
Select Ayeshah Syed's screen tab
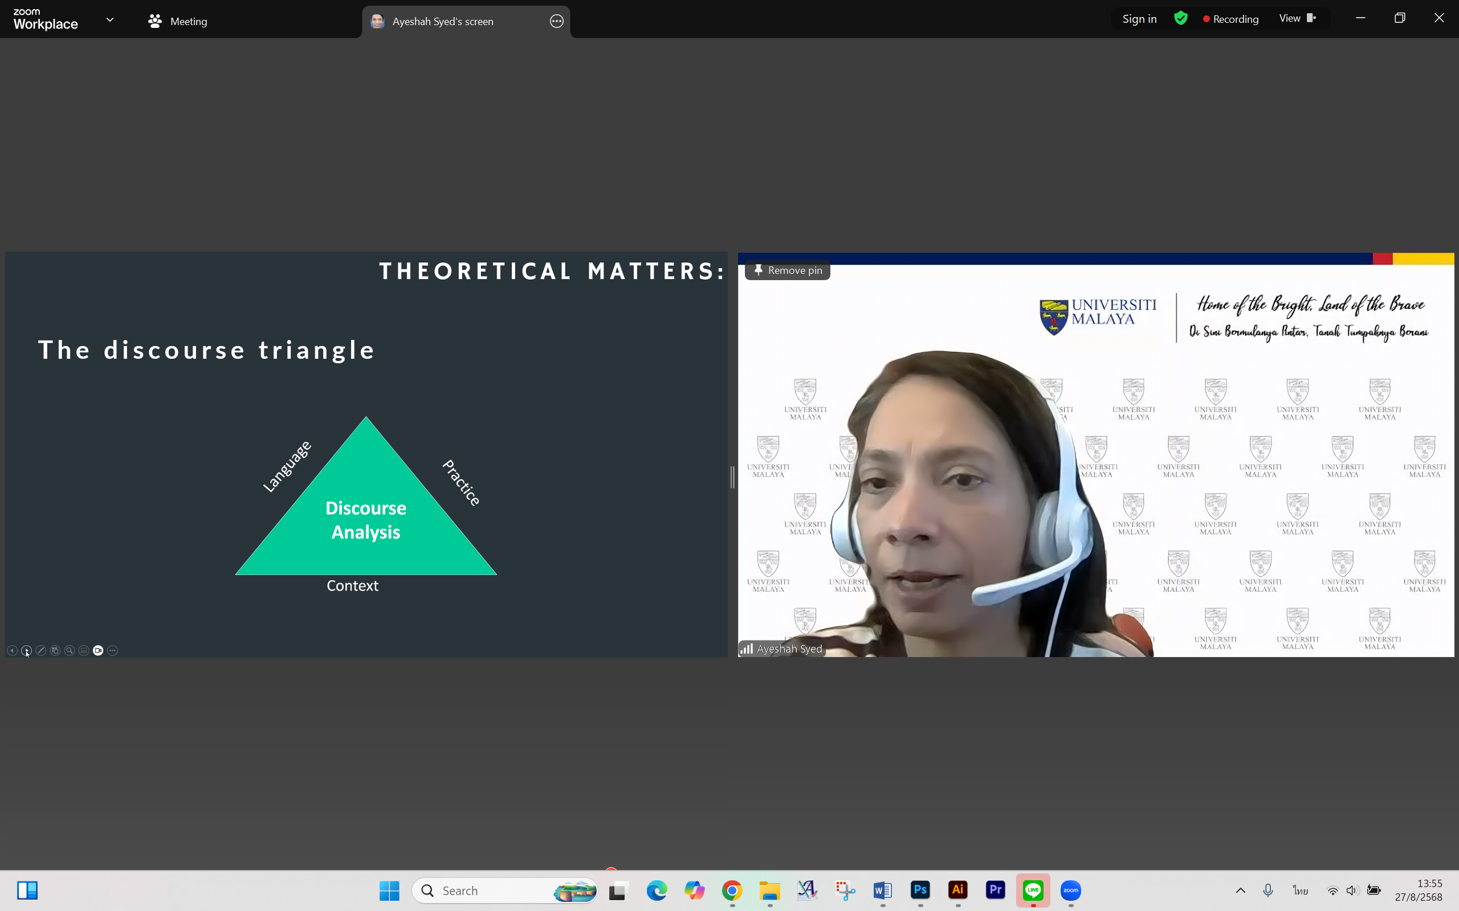click(x=442, y=21)
